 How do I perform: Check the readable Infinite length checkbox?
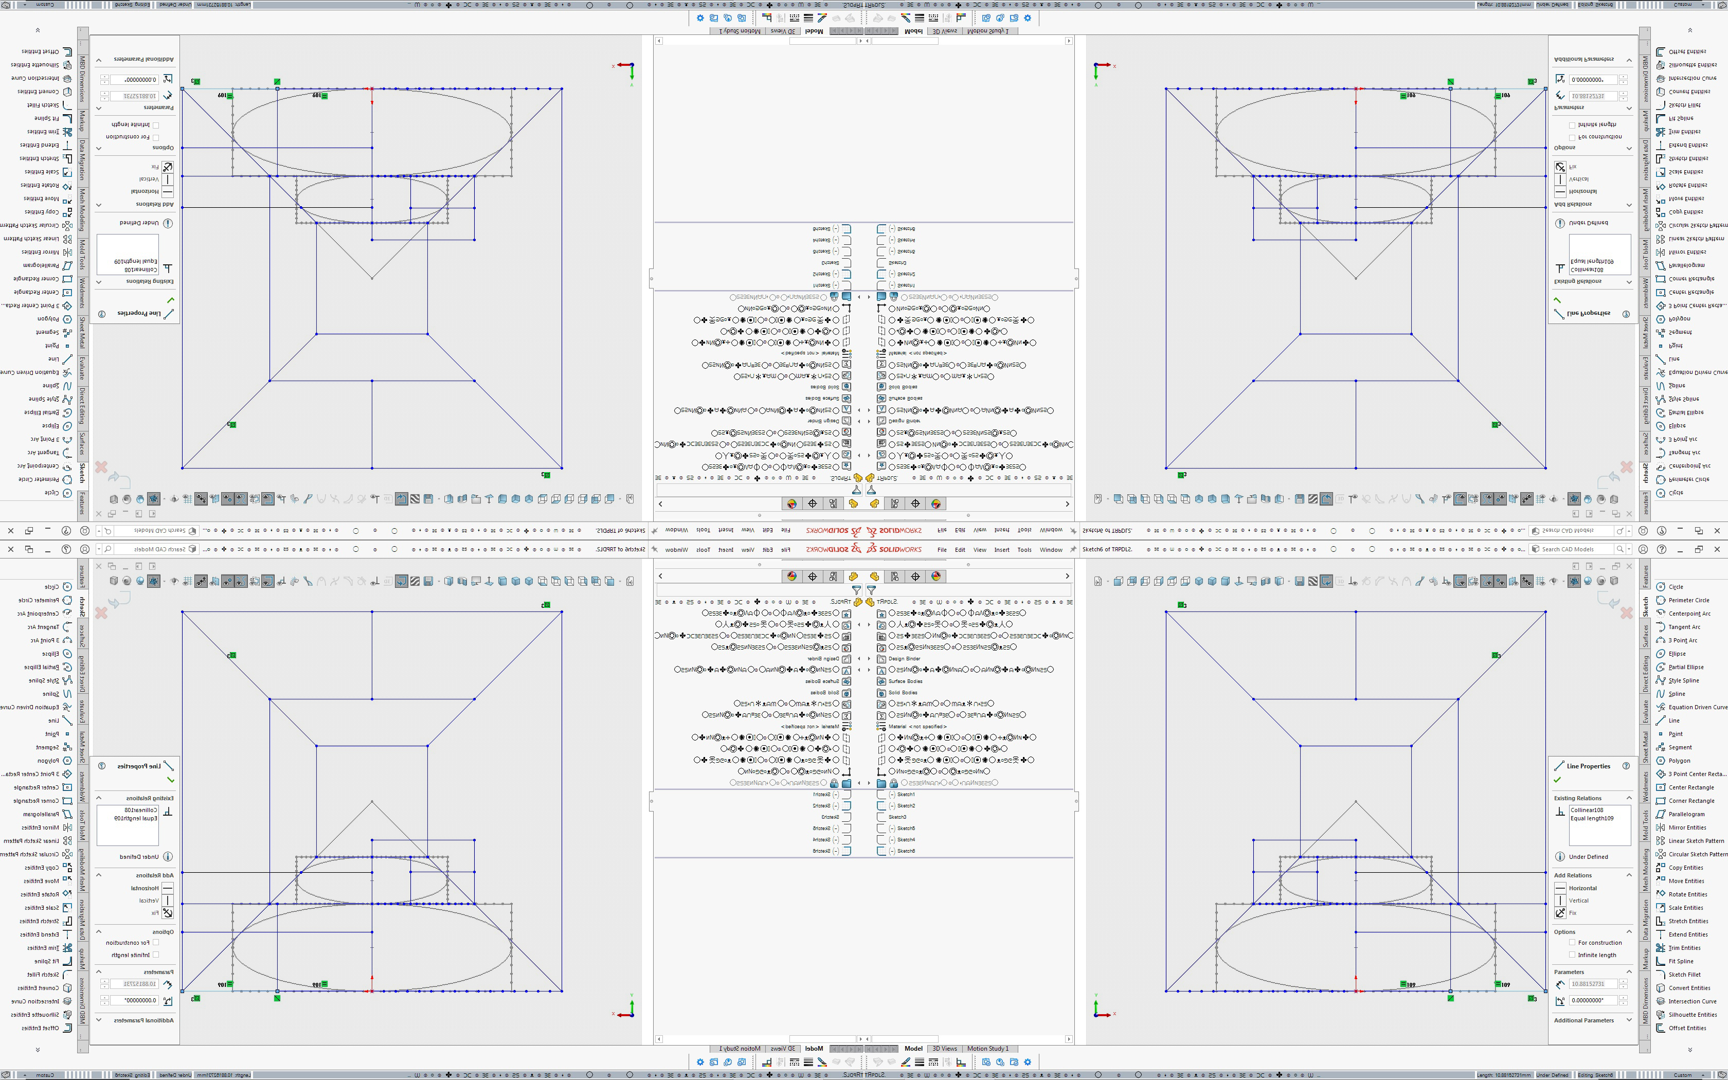pos(1572,955)
